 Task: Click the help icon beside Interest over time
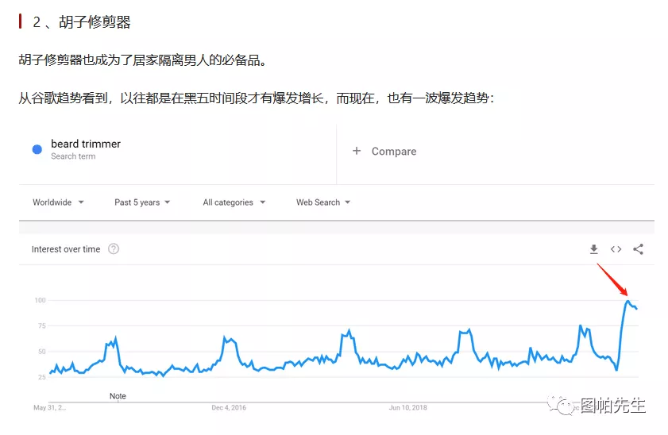[114, 249]
